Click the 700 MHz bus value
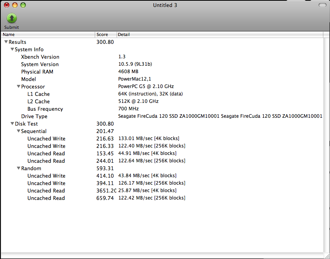The width and height of the screenshot is (330, 259). (128, 109)
